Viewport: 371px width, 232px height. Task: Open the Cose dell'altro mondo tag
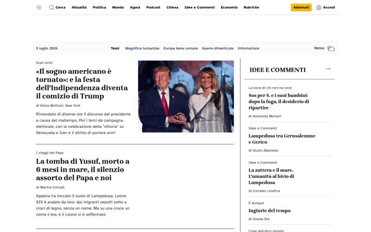click(266, 230)
